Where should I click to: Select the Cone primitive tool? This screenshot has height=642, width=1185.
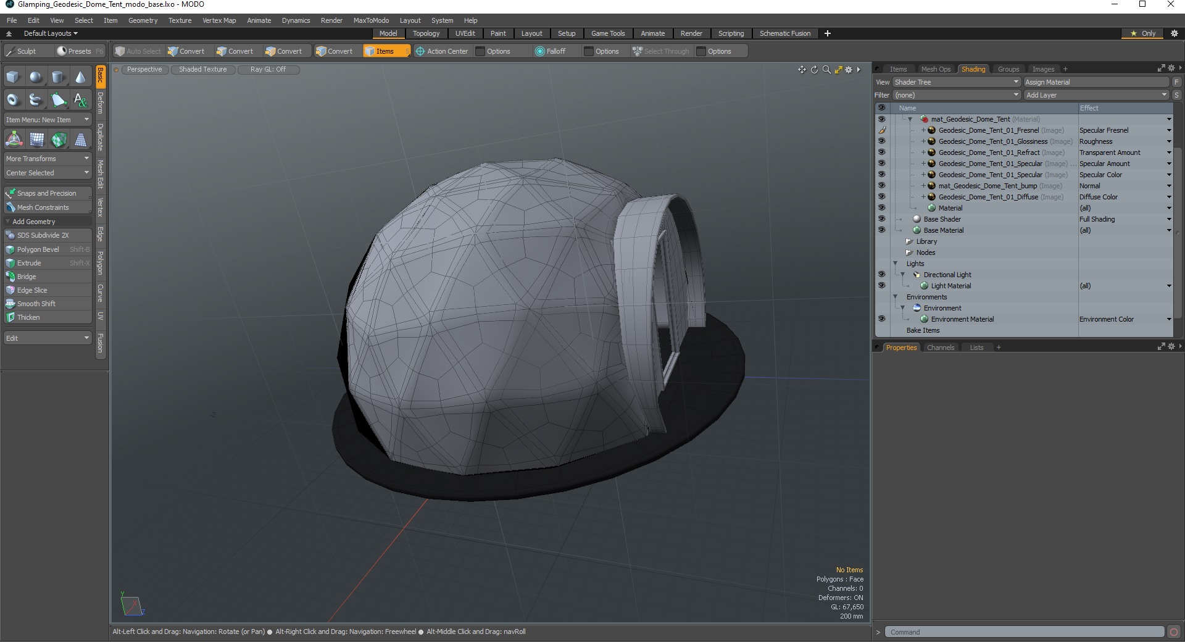pos(80,77)
